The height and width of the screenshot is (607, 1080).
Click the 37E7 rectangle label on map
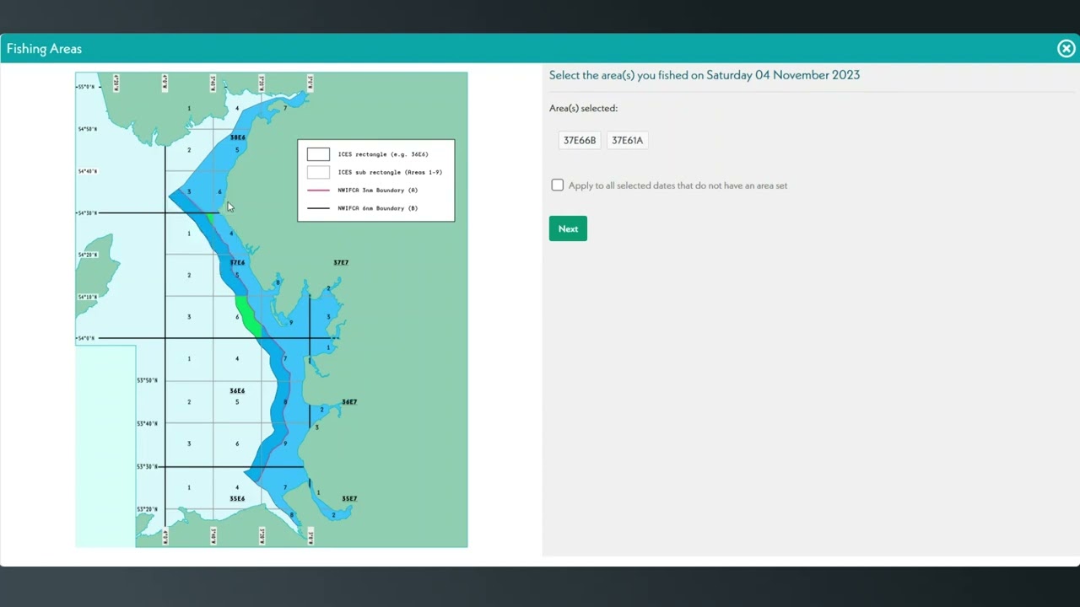coord(341,263)
